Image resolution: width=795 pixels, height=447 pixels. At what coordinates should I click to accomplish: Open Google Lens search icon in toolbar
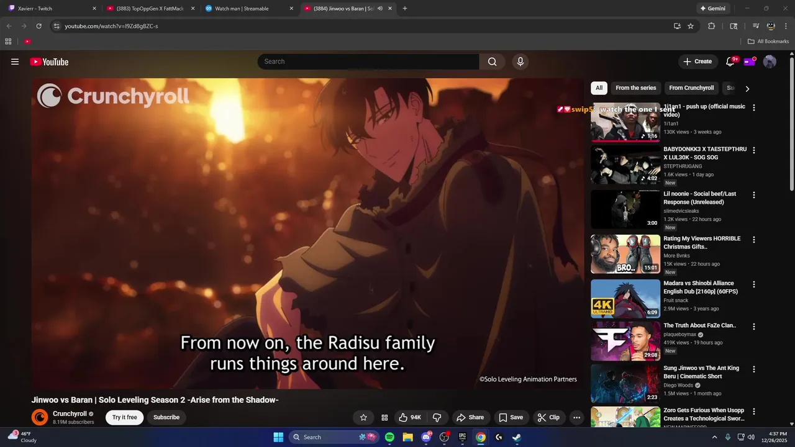tap(734, 26)
